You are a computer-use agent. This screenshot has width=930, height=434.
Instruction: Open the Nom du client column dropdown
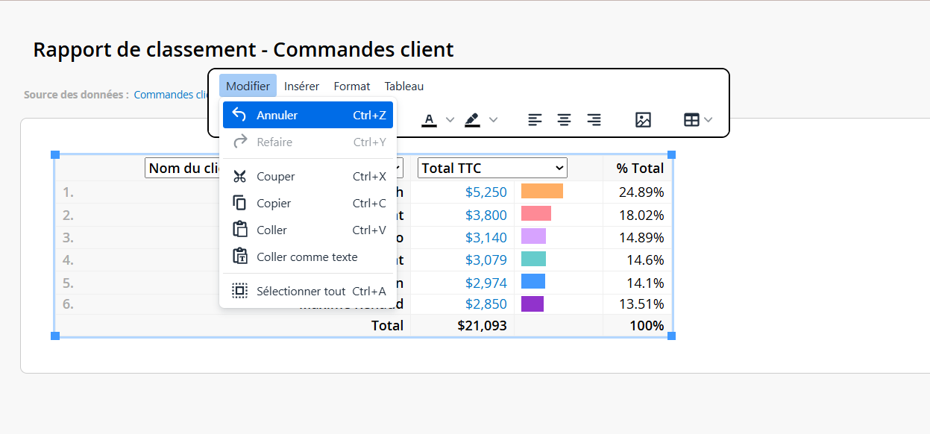click(274, 168)
